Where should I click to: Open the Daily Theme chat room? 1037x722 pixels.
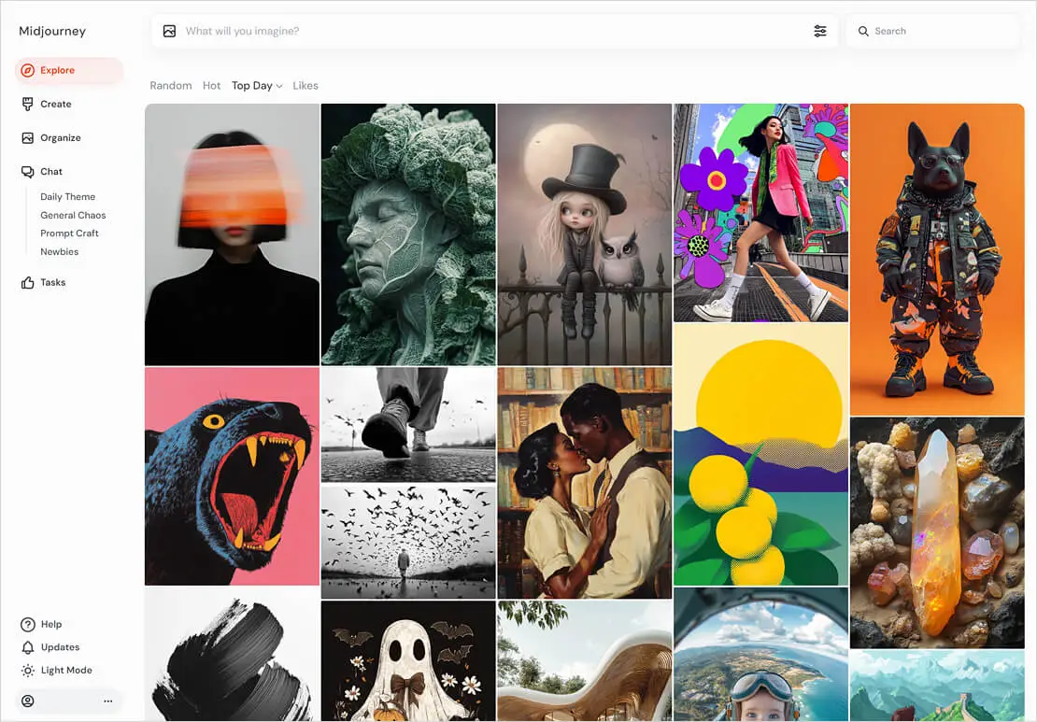click(x=67, y=197)
